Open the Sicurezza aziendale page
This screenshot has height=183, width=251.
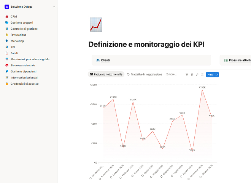[23, 65]
